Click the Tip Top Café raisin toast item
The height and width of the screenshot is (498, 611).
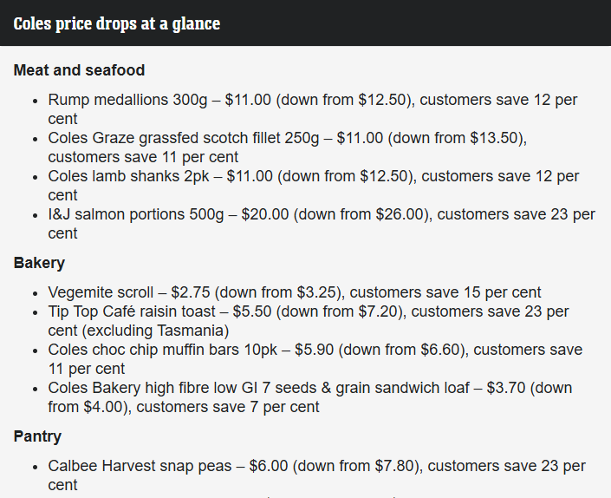click(309, 321)
